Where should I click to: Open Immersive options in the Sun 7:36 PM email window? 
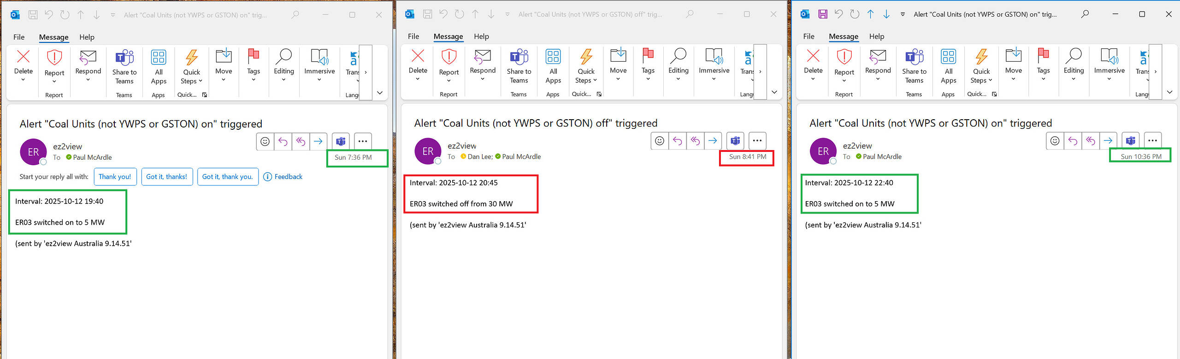pos(319,64)
